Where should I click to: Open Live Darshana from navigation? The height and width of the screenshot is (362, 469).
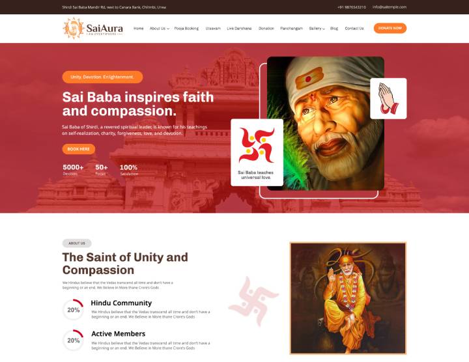(239, 29)
